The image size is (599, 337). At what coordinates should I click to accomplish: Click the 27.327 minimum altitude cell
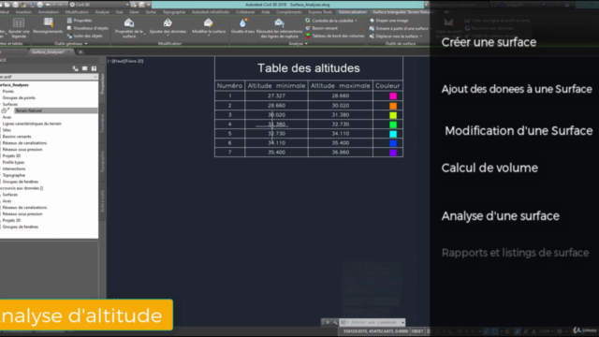(x=276, y=95)
